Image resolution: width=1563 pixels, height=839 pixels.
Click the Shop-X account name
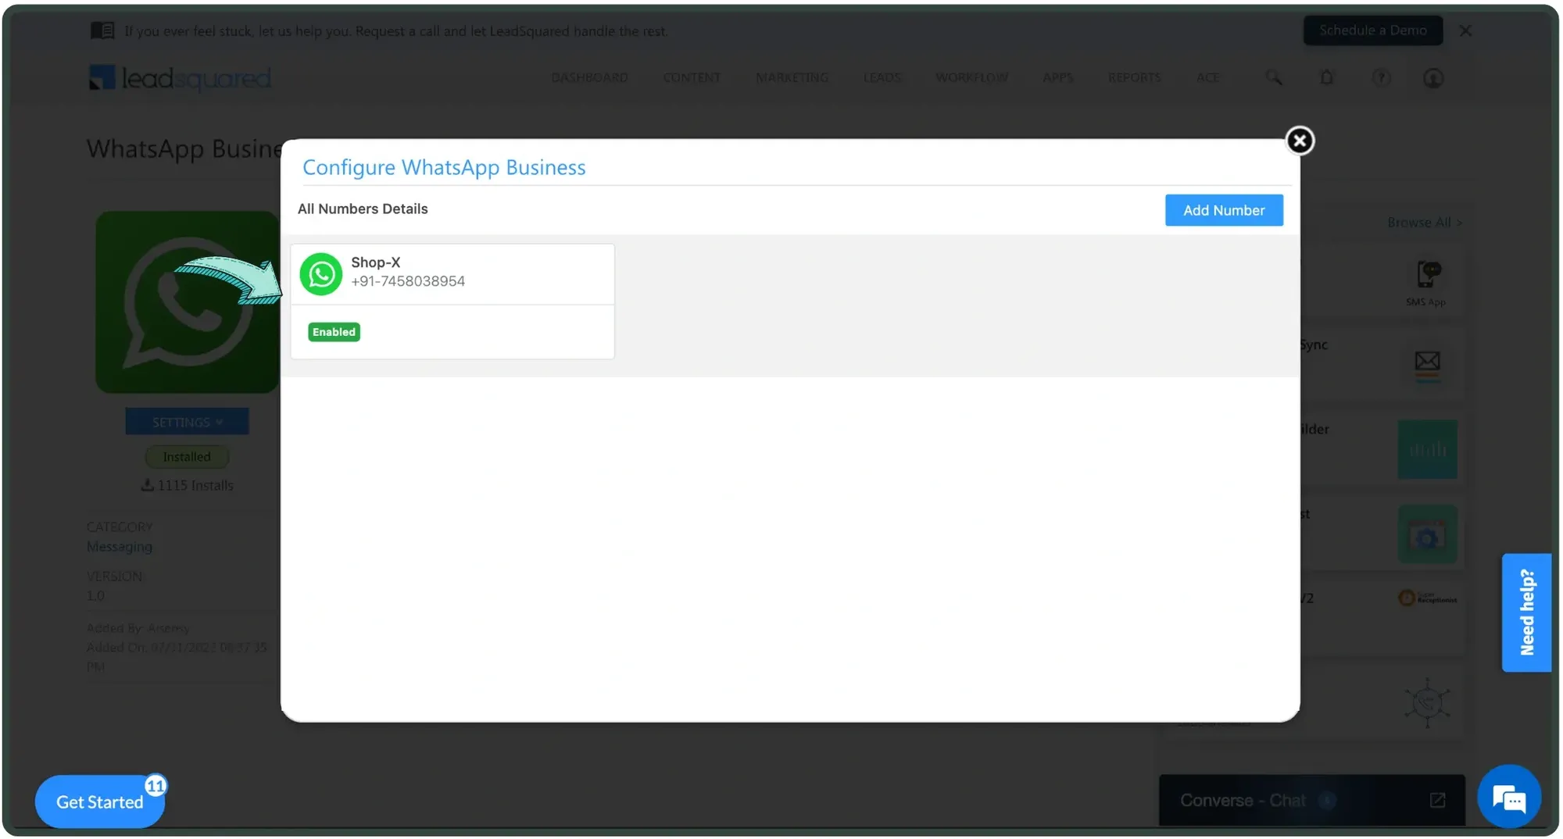[x=375, y=262]
